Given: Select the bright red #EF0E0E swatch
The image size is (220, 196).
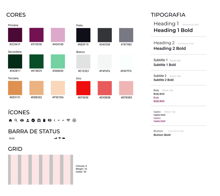Looking at the screenshot, I should point(83,88).
